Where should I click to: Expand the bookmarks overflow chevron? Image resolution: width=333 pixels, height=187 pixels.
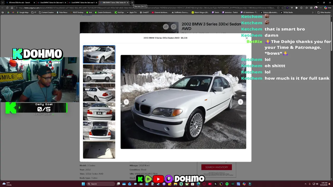[313, 12]
